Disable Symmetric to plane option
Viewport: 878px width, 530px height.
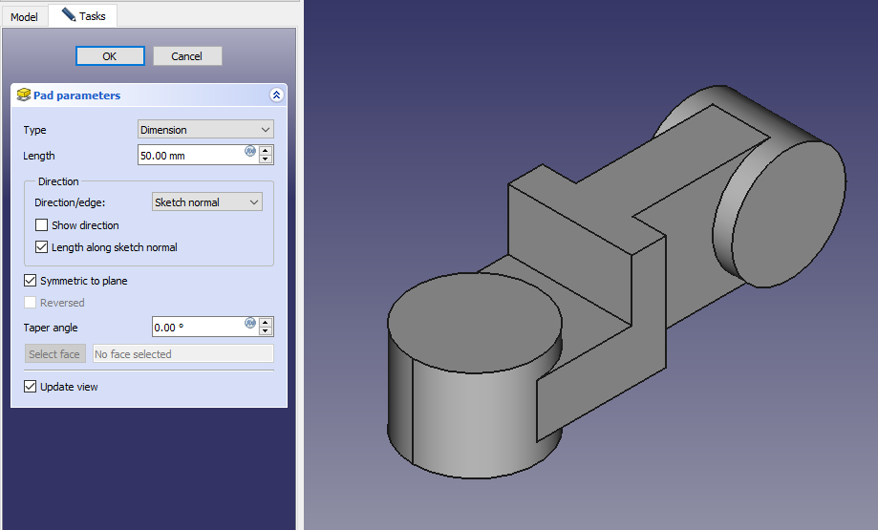pyautogui.click(x=31, y=281)
